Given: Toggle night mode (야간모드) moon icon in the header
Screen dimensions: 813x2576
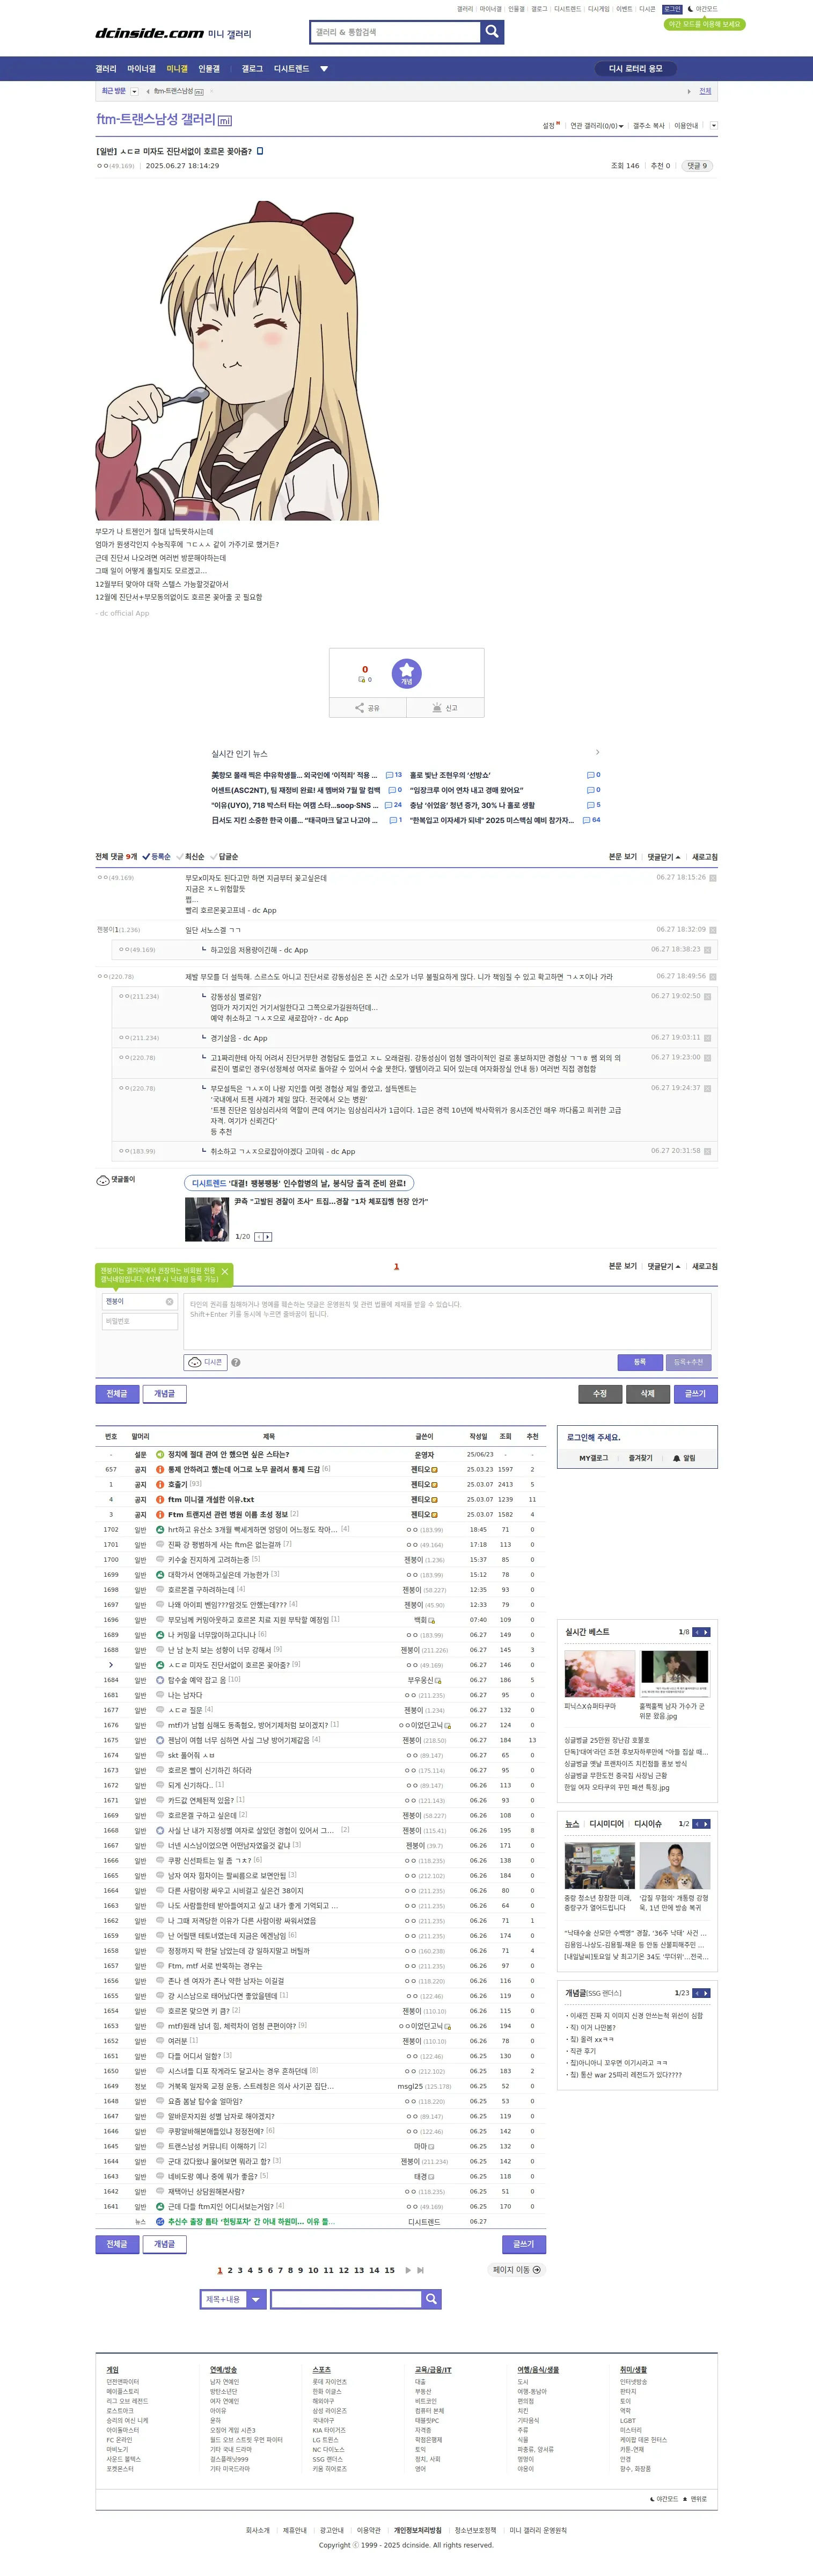Looking at the screenshot, I should click(x=690, y=9).
